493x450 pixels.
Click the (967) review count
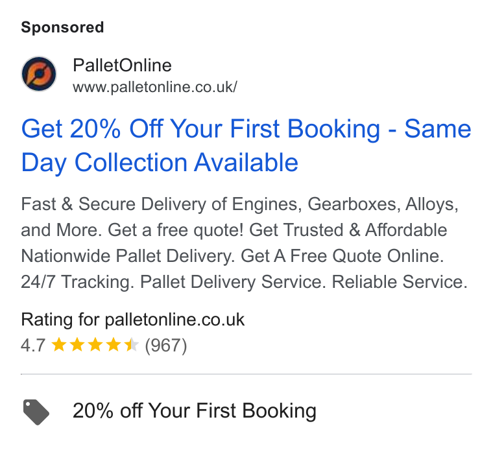(x=165, y=346)
